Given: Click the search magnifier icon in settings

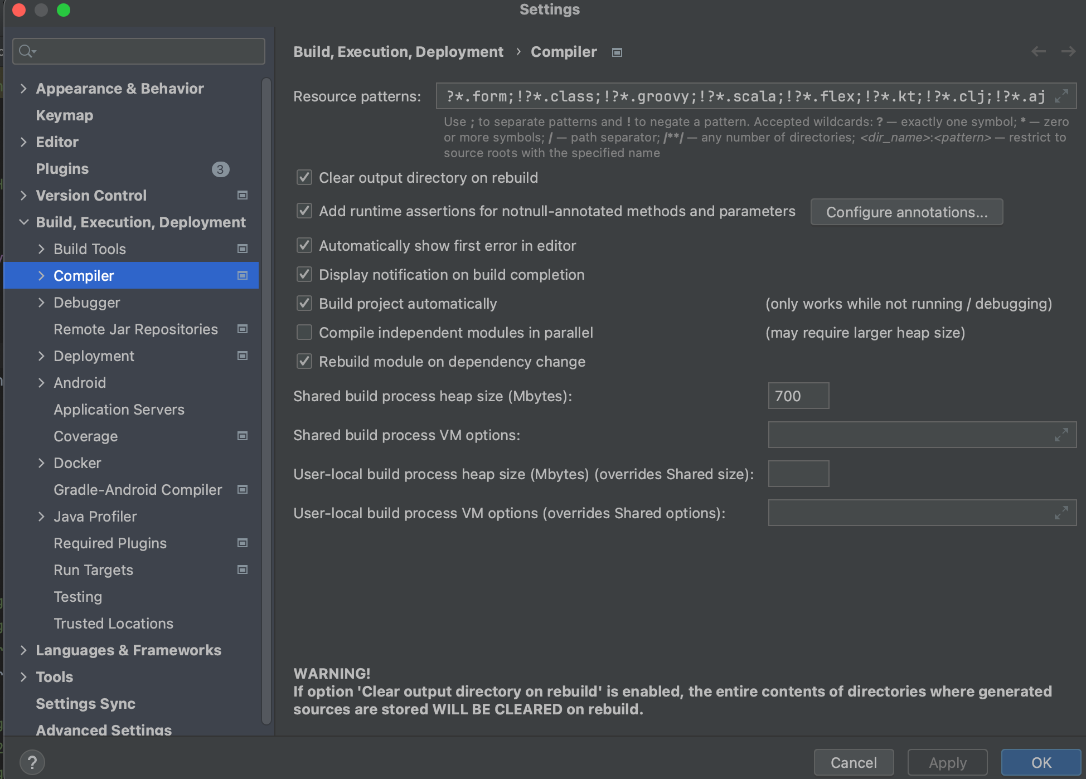Looking at the screenshot, I should click(x=26, y=51).
